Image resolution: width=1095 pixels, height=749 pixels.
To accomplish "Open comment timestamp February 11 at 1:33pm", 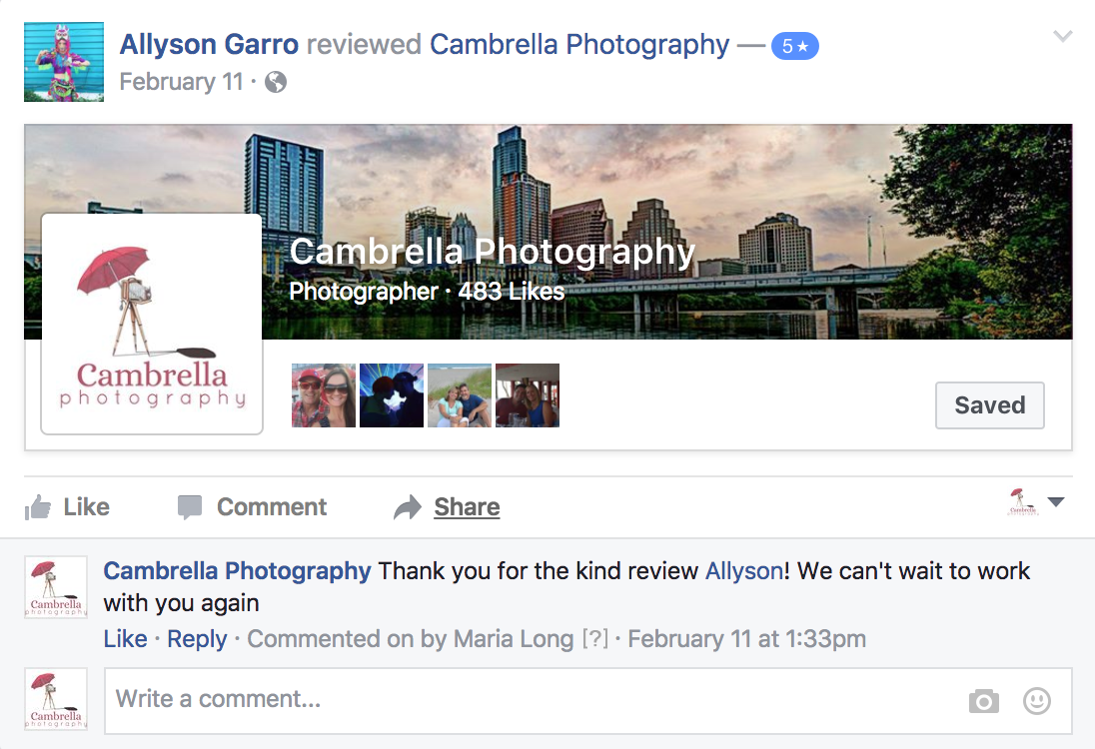I will click(746, 639).
